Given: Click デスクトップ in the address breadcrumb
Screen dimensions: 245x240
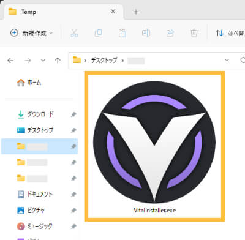Looking at the screenshot, I should coord(104,60).
